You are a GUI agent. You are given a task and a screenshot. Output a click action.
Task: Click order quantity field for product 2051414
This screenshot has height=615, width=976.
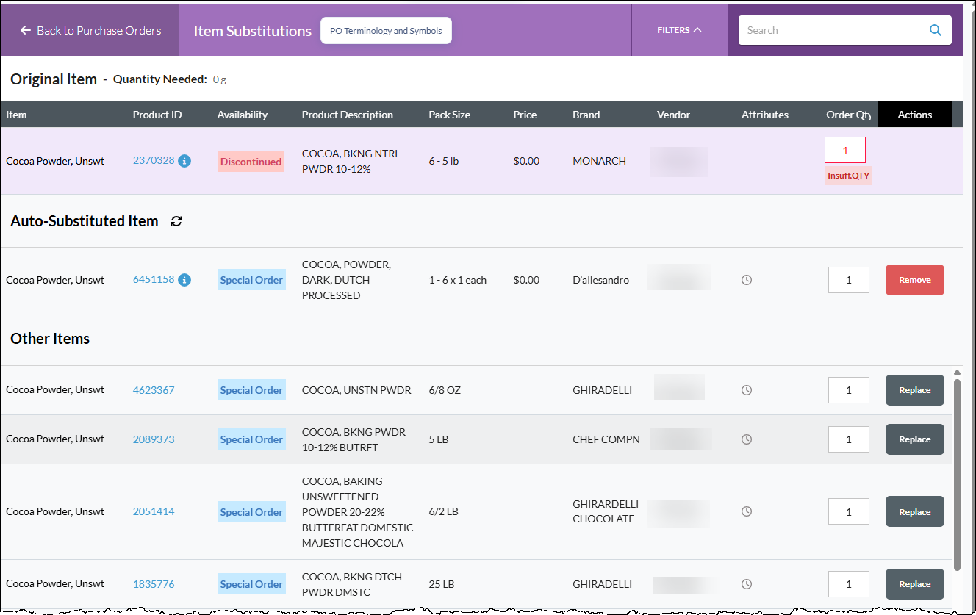click(849, 512)
